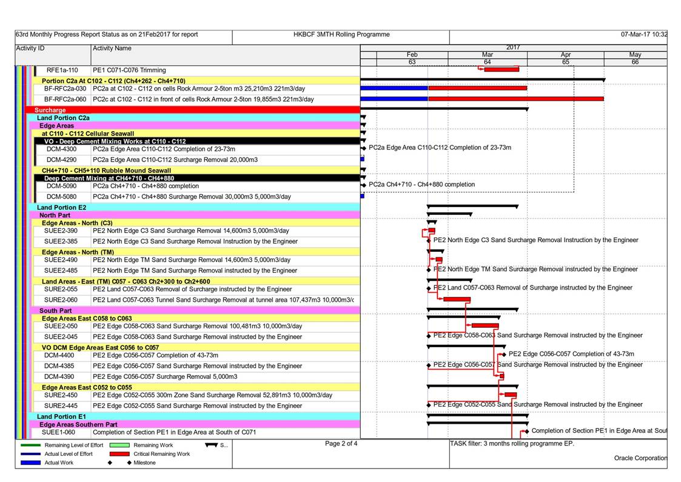Click activity ID SURE2-450
The image size is (681, 482).
[61, 395]
